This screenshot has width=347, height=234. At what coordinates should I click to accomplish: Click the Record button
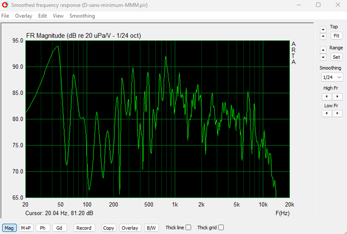84,228
